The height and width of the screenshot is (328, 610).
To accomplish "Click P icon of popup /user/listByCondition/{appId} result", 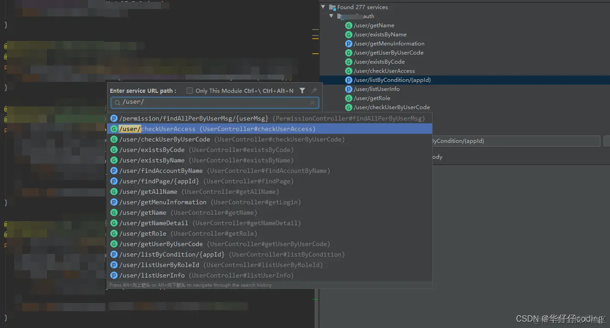I will 114,254.
